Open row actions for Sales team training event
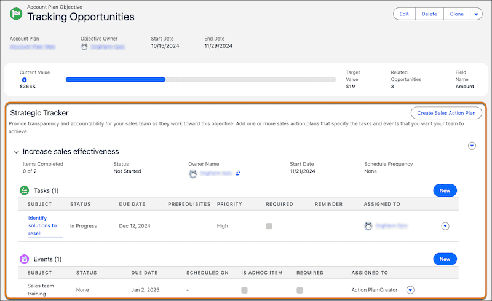This screenshot has width=492, height=301. click(410, 290)
